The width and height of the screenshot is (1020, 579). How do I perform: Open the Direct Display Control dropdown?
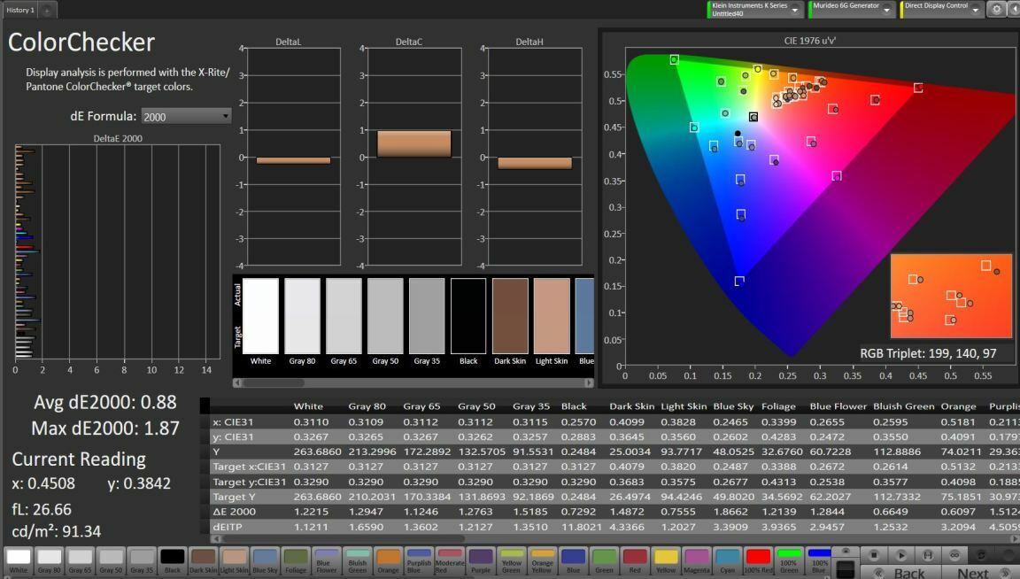tap(939, 8)
